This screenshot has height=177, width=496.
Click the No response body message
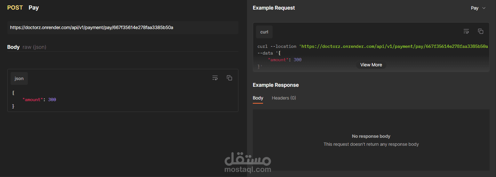(x=371, y=136)
